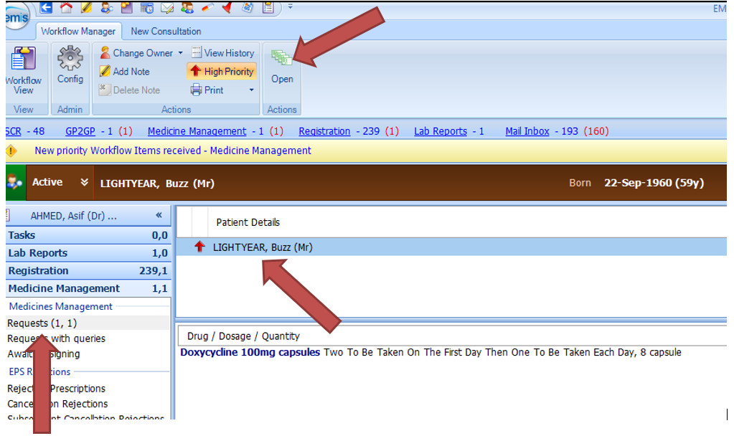Toggle the High Priority flag
This screenshot has height=441, width=734.
pos(221,72)
